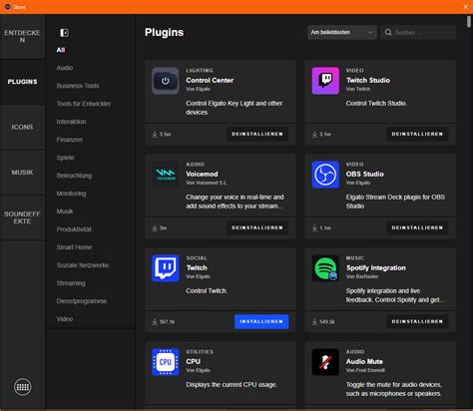This screenshot has width=473, height=411.
Task: Switch to the Musik tab
Action: pyautogui.click(x=22, y=173)
